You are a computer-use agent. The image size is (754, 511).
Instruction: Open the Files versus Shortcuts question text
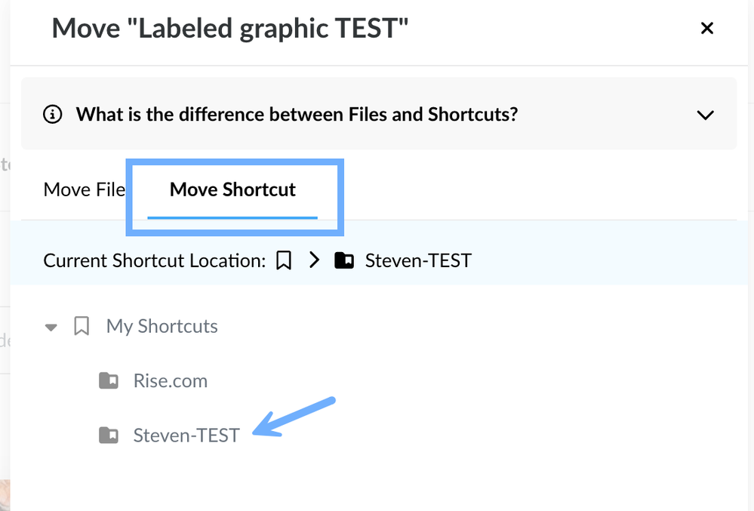(x=297, y=115)
